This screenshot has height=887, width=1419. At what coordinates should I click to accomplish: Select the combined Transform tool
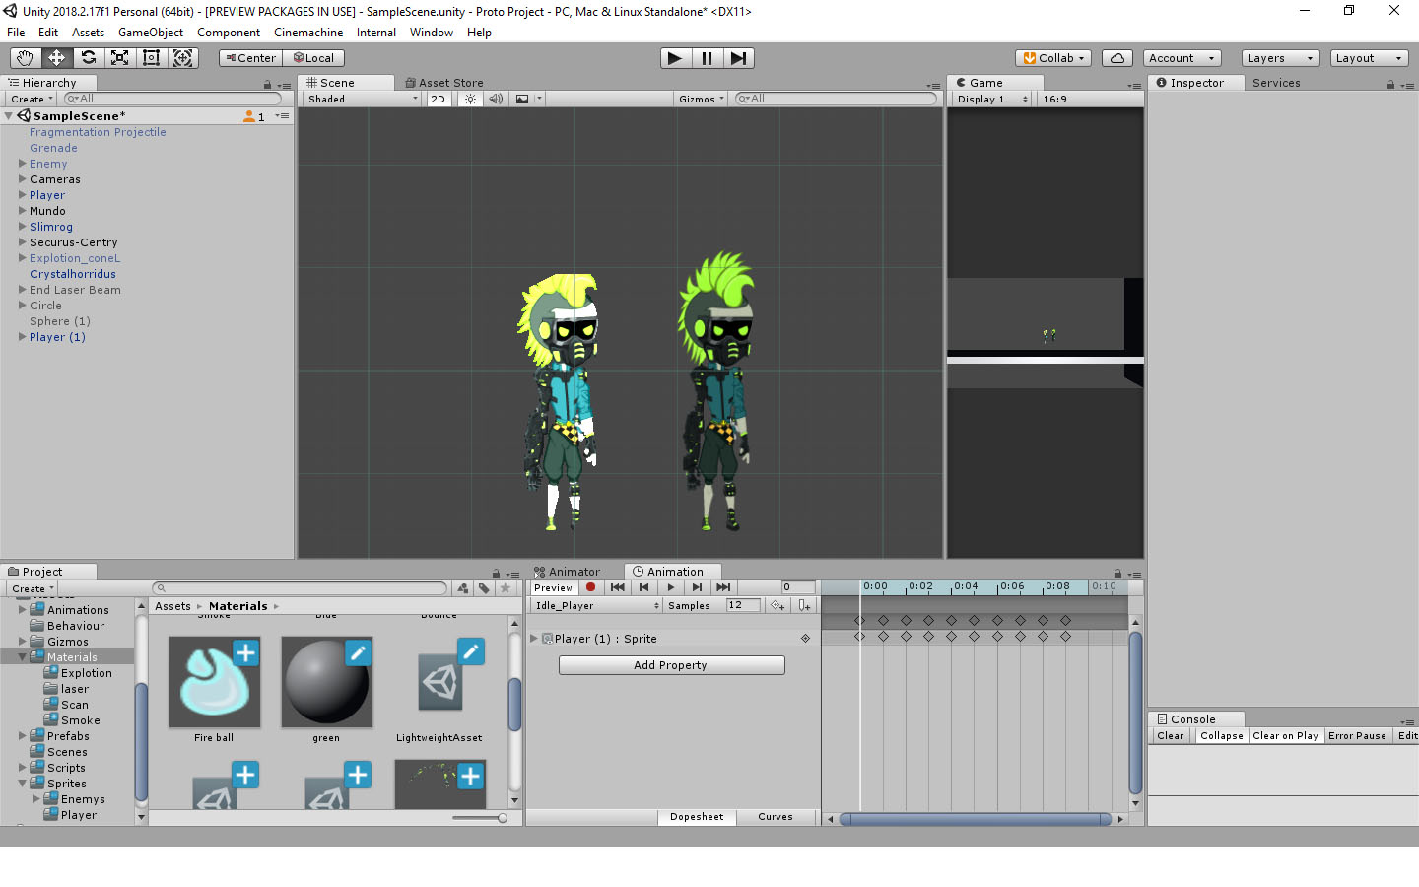pos(183,58)
